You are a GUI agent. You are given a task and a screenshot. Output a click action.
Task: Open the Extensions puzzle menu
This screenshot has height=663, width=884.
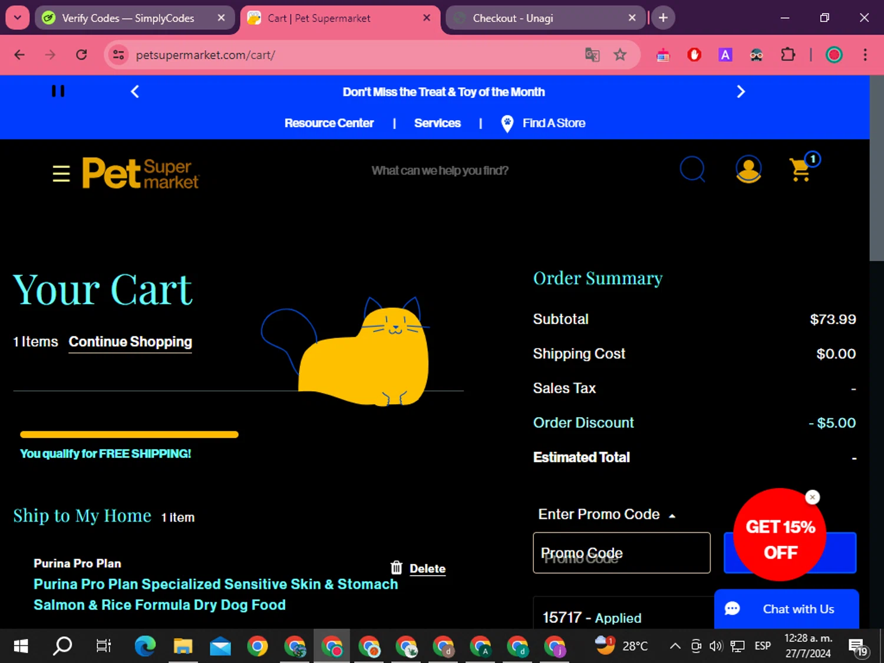tap(788, 55)
